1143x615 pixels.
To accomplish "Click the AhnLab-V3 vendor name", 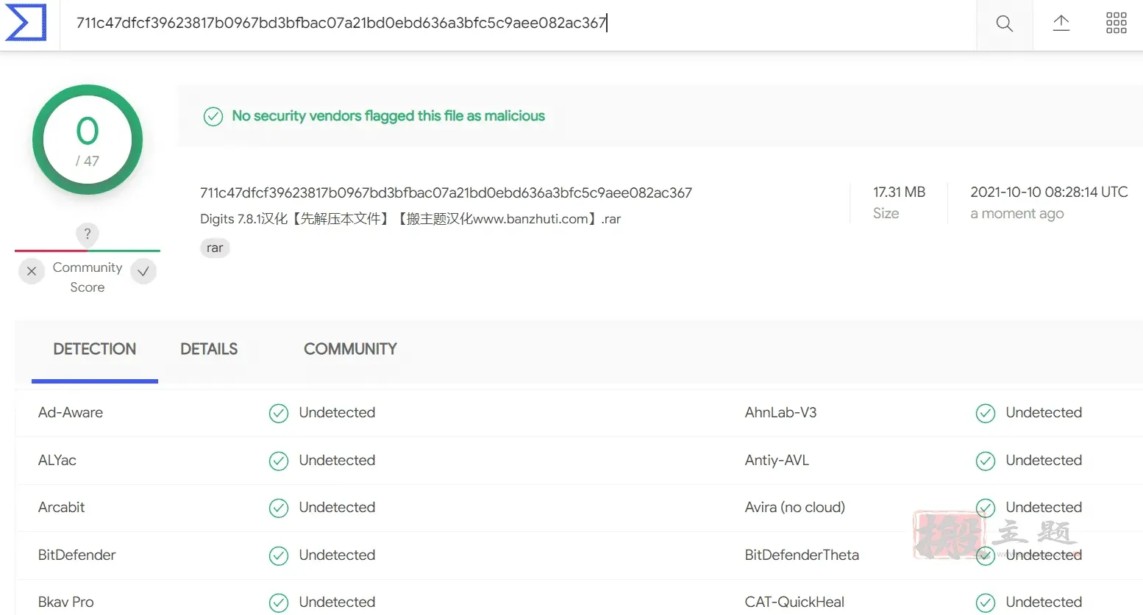I will (780, 412).
